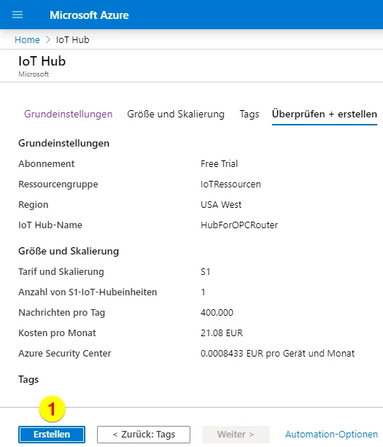This screenshot has height=447, width=383.
Task: Click the disabled Weiter button
Action: pyautogui.click(x=236, y=434)
